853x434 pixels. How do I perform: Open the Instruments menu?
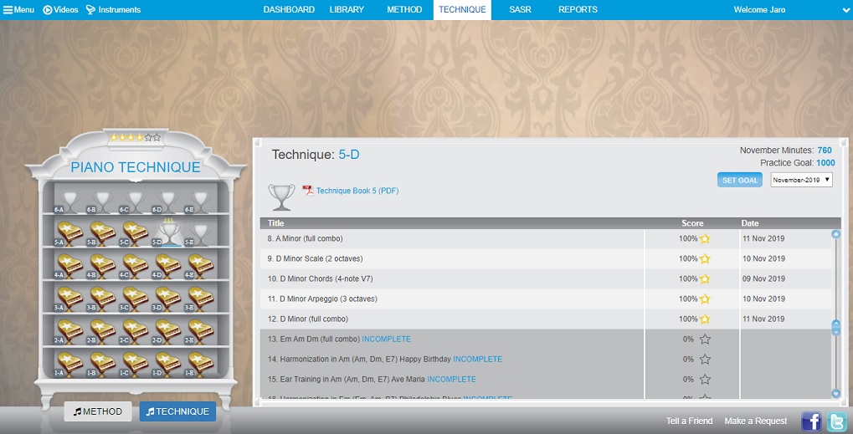[x=114, y=10]
